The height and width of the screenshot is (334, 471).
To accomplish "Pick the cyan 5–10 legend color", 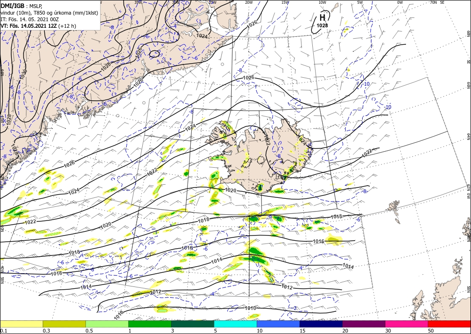I will pos(235,324).
